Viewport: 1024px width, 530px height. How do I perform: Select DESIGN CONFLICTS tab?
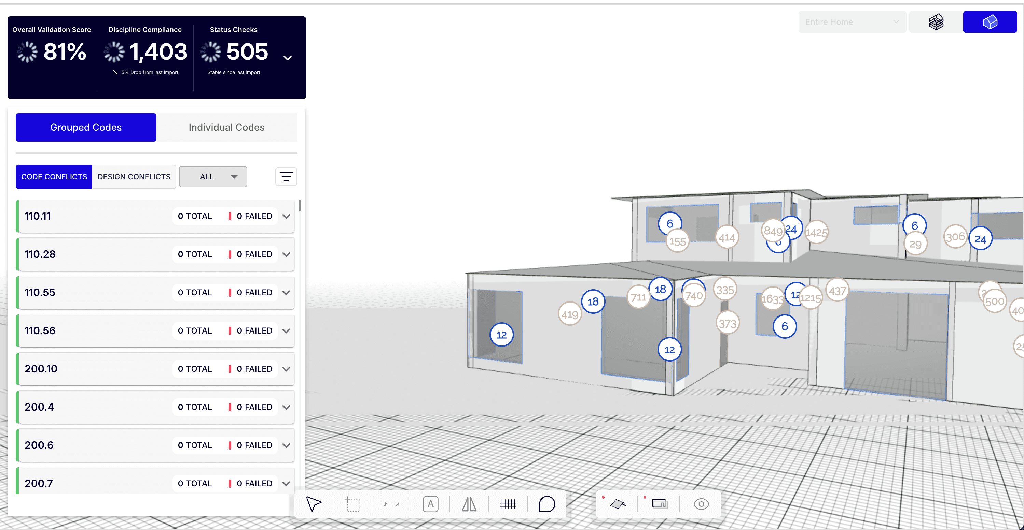tap(134, 176)
